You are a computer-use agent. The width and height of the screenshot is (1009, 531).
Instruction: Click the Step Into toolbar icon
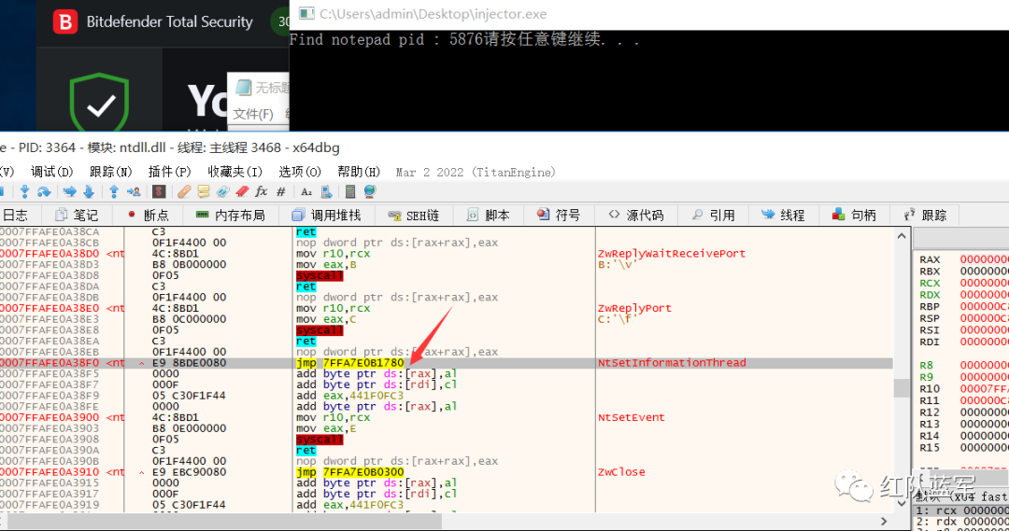(x=25, y=191)
